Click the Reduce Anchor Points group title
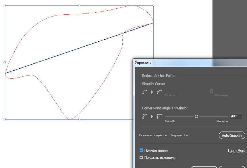This screenshot has width=247, height=168. tap(159, 76)
